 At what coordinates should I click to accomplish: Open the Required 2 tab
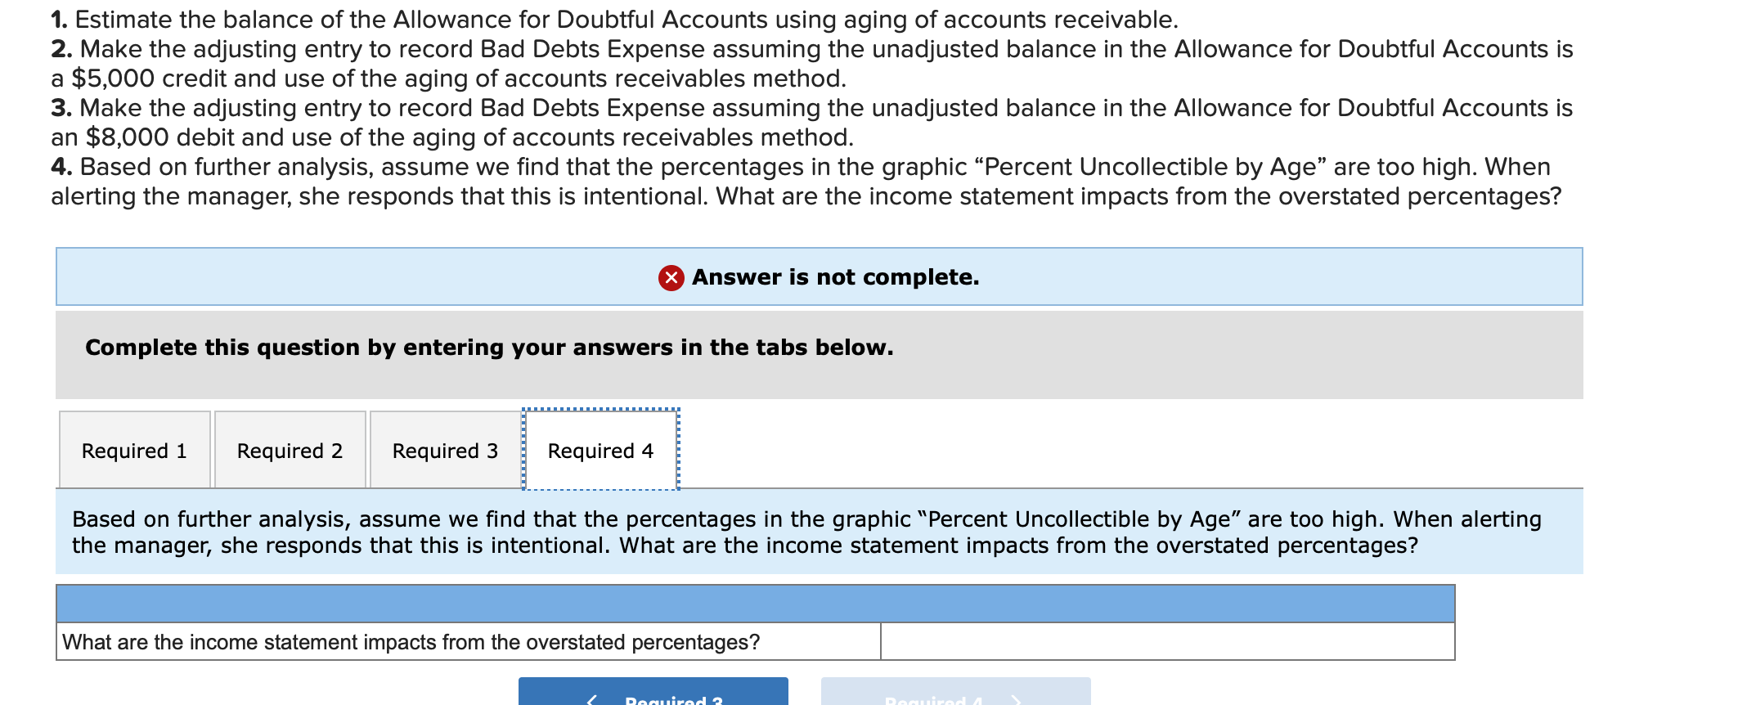290,450
